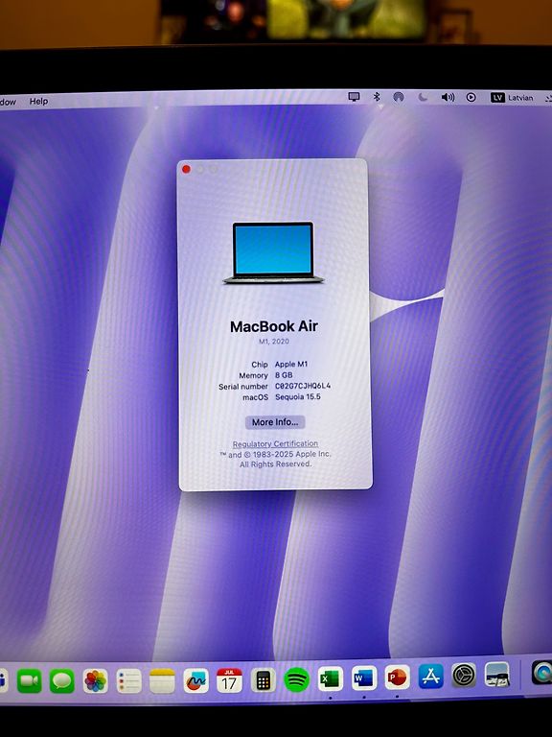Open the sound volume control

point(448,97)
